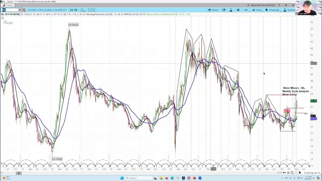Open the Studies menu

(289, 10)
